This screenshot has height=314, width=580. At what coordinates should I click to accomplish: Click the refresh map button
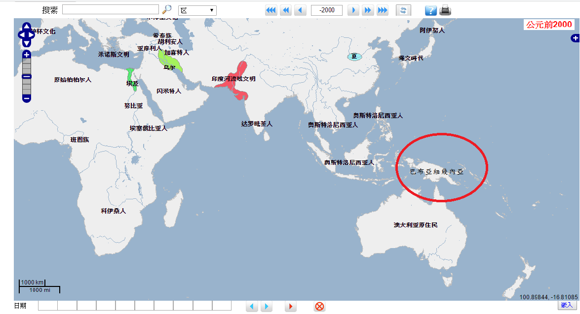tap(403, 10)
